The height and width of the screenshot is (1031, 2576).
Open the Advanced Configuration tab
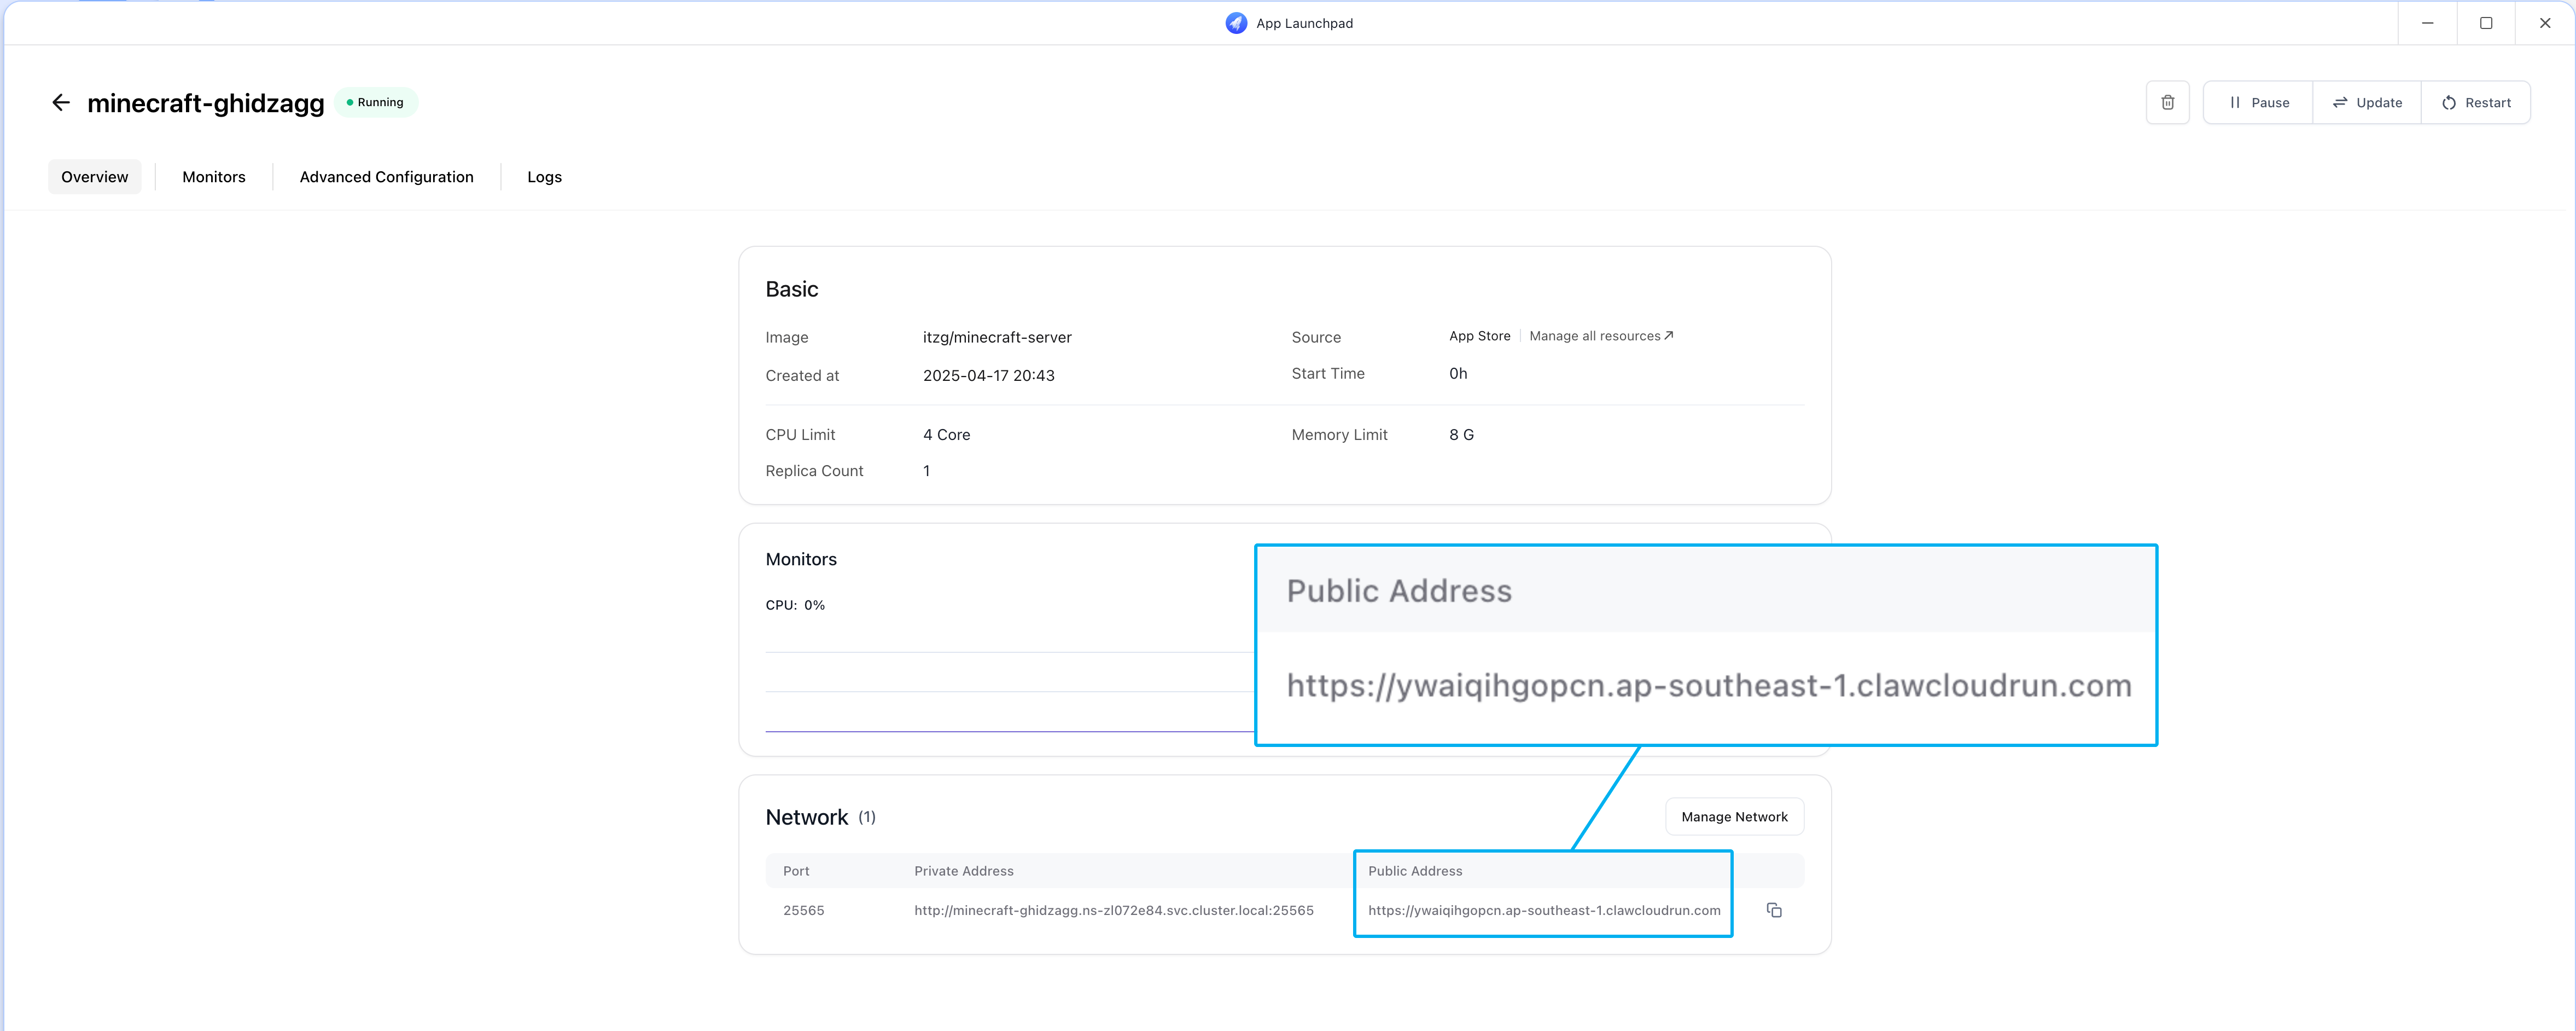386,177
